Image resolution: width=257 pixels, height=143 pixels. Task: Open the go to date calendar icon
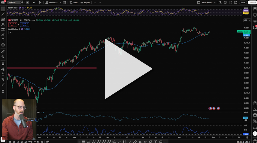pyautogui.click(x=48, y=142)
